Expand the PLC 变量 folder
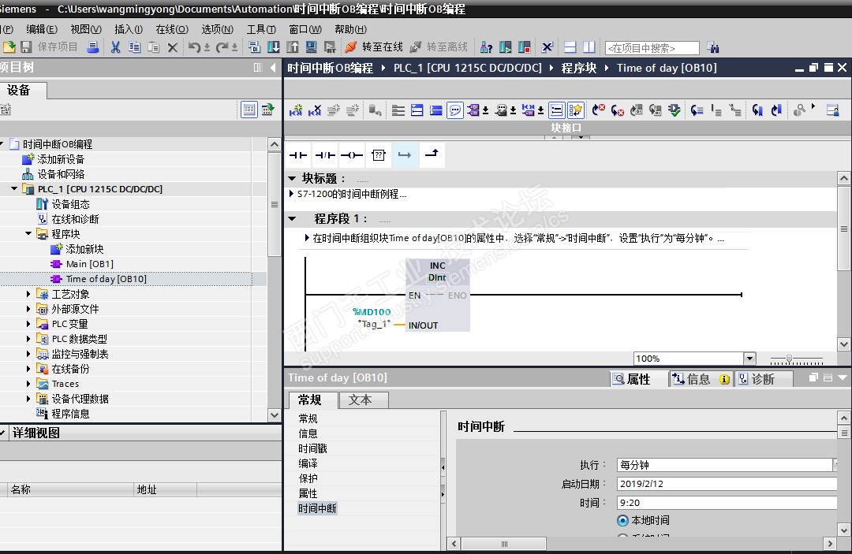852x554 pixels. pyautogui.click(x=28, y=323)
